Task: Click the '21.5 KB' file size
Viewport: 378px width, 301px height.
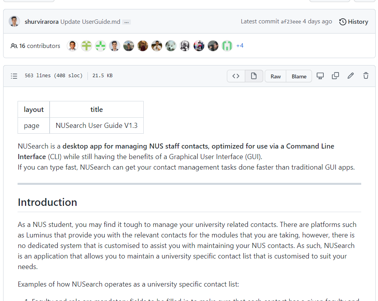Action: coord(102,76)
